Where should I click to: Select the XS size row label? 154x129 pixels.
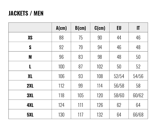30,38
